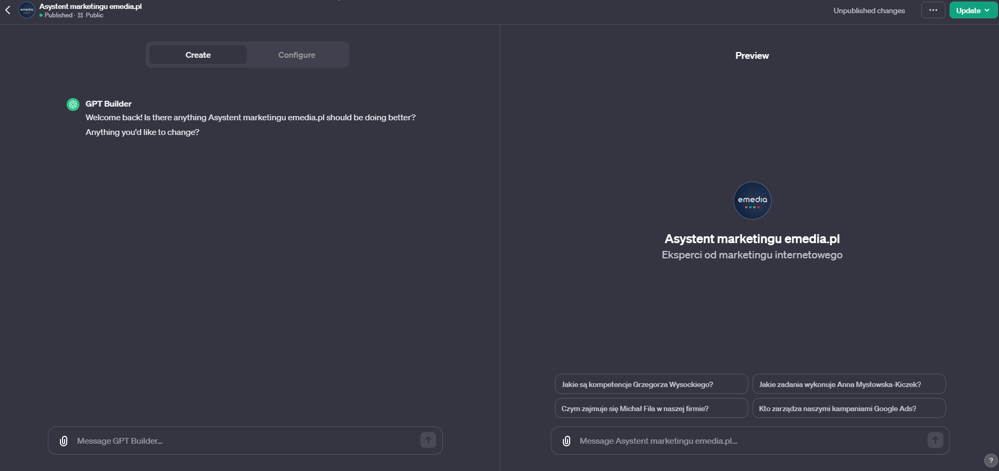Viewport: 999px width, 471px height.
Task: Focus the Preview assistant message input
Action: [x=746, y=441]
